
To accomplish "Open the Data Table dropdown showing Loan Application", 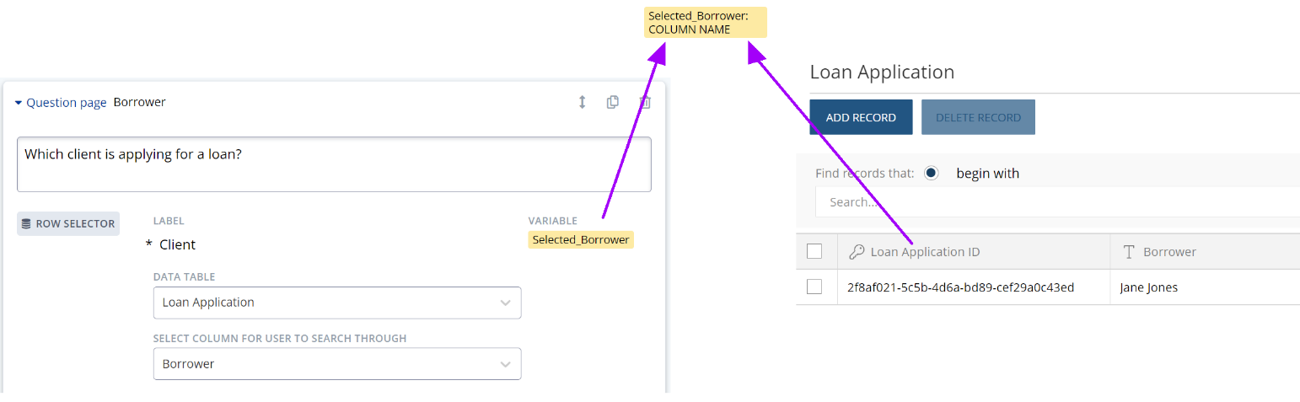I will coord(337,303).
